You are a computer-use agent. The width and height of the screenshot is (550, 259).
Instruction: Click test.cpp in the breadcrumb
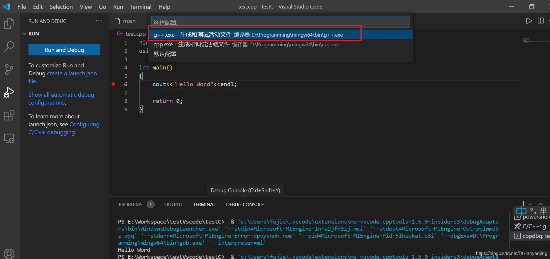pyautogui.click(x=135, y=34)
